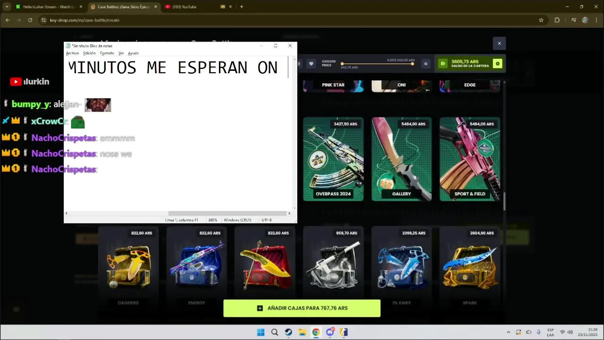This screenshot has width=604, height=340.
Task: Open Ver menu in Bloc de notas
Action: [x=121, y=53]
